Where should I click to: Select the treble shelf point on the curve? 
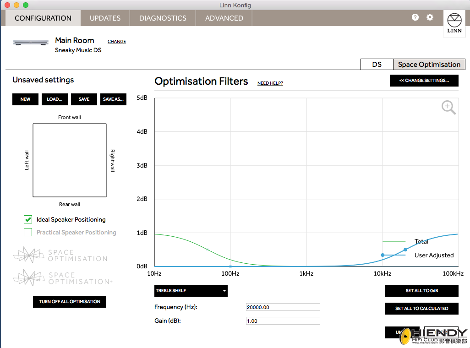point(405,250)
